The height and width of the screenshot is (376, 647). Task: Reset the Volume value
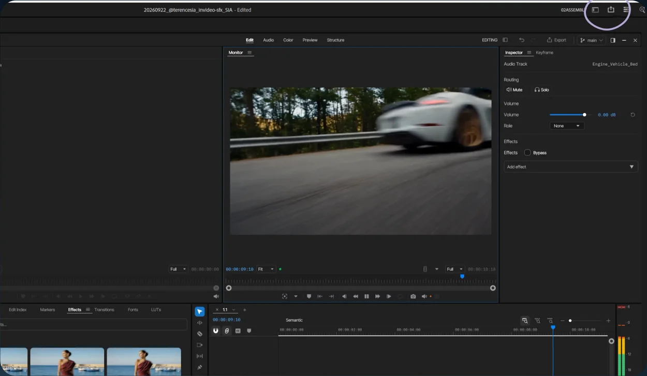tap(633, 115)
